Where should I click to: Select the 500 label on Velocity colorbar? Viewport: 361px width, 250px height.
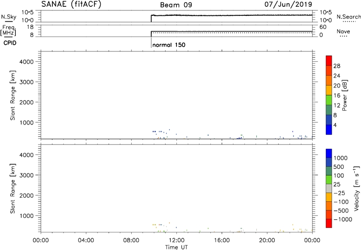[x=339, y=167]
